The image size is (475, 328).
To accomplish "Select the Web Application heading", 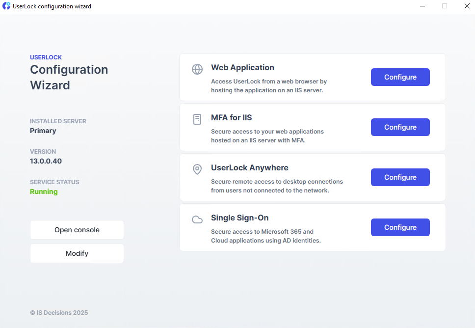I will coord(242,68).
